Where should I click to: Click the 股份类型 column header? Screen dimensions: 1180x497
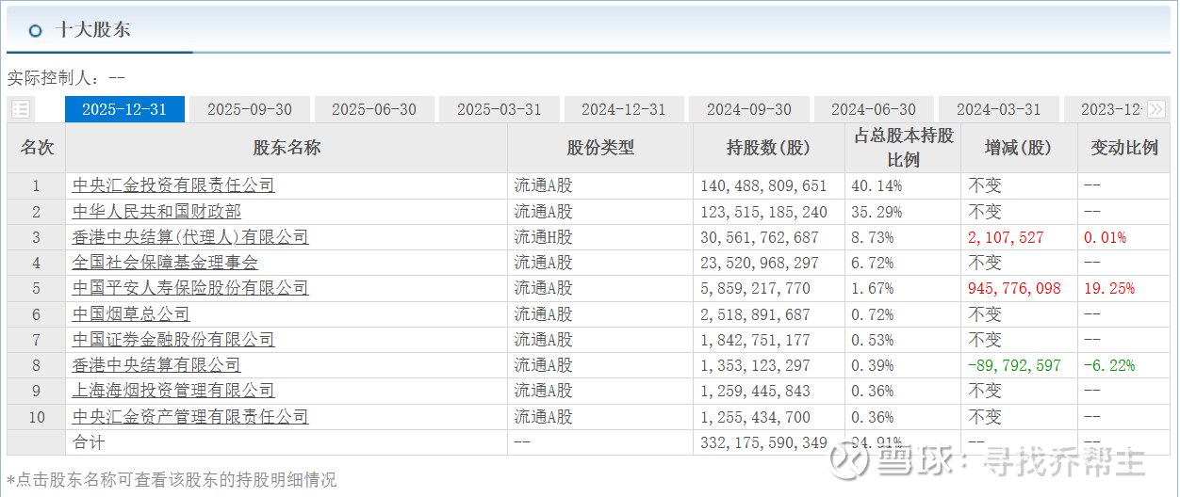pos(600,148)
